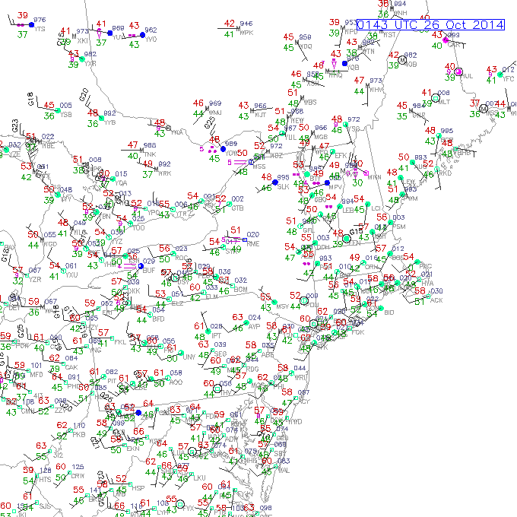Select the BUF station label
Viewport: 517px width, 517px height.
click(x=149, y=271)
